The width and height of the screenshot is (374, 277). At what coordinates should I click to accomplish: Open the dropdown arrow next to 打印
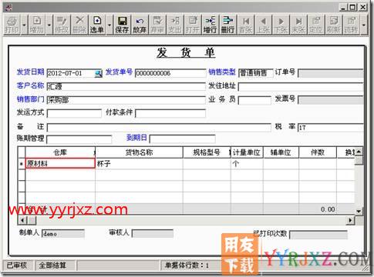click(24, 25)
